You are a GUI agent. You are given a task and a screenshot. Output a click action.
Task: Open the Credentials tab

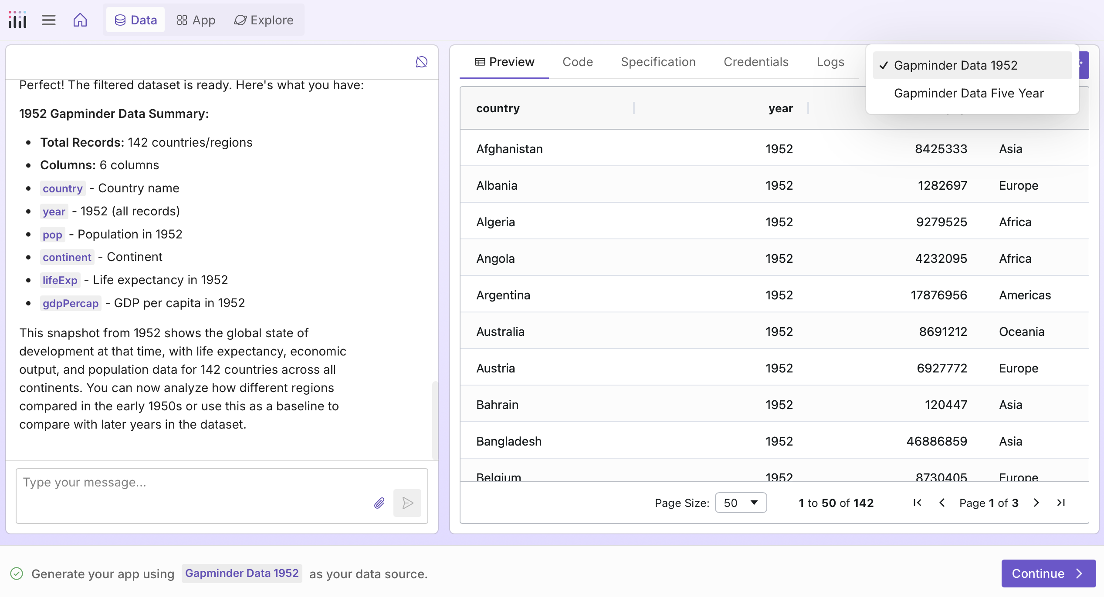pos(756,62)
